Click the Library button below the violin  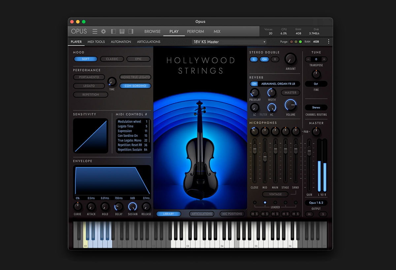(168, 214)
